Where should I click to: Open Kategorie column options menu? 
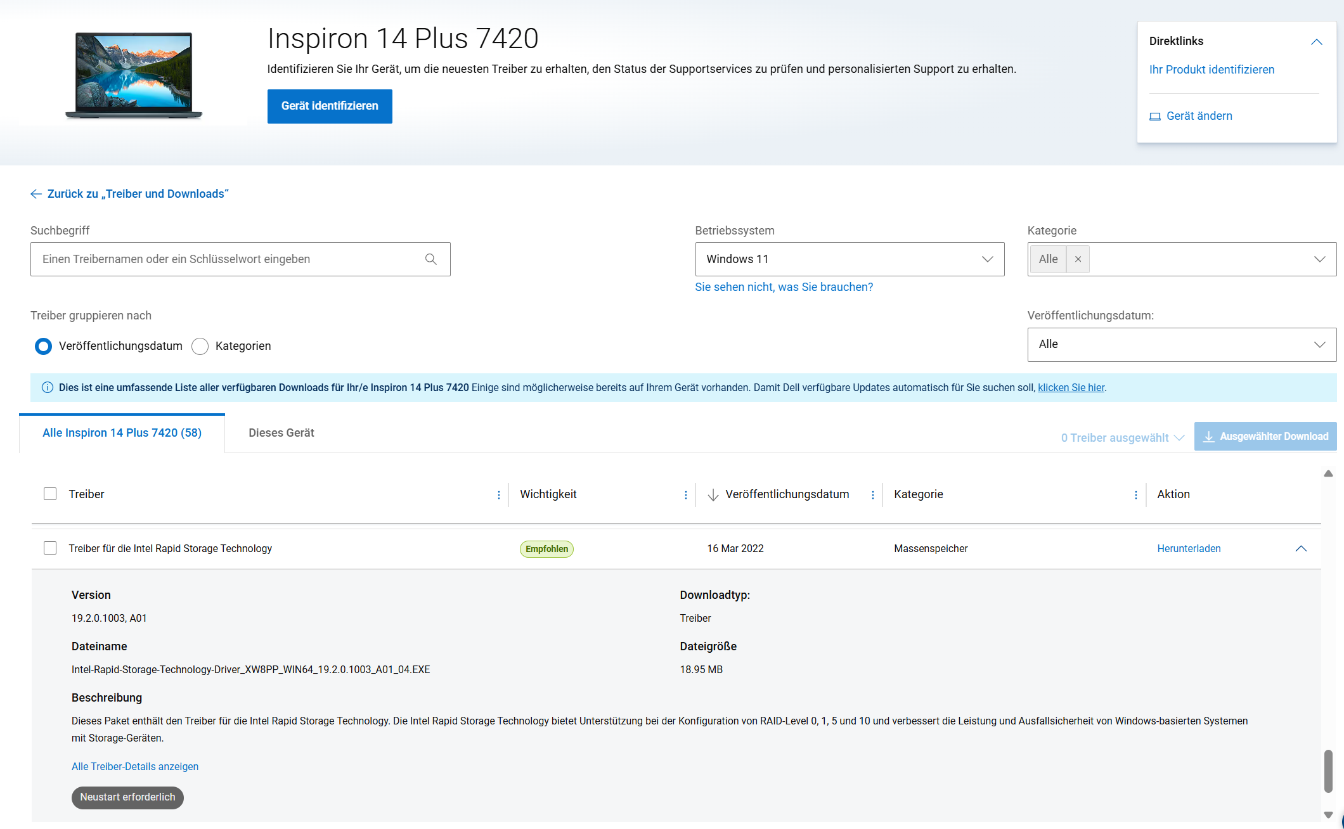pos(1136,495)
